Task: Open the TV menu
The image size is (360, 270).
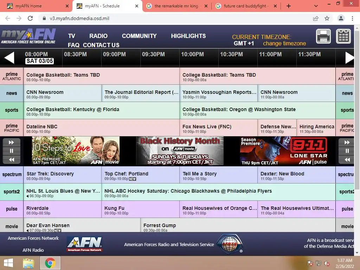Action: click(x=72, y=36)
